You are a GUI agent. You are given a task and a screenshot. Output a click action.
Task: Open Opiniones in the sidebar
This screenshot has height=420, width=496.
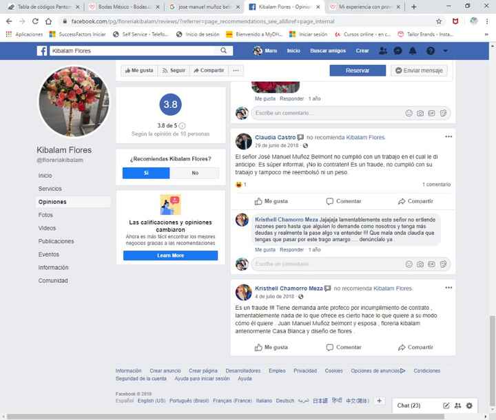click(x=52, y=202)
